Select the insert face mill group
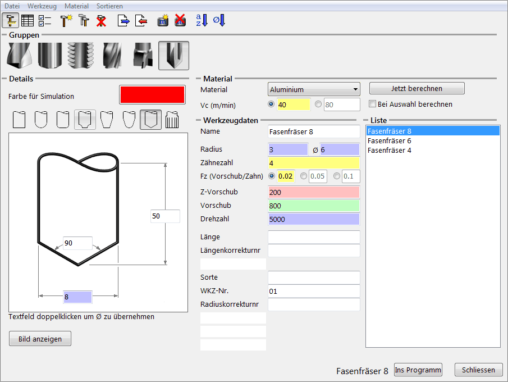 [x=143, y=56]
